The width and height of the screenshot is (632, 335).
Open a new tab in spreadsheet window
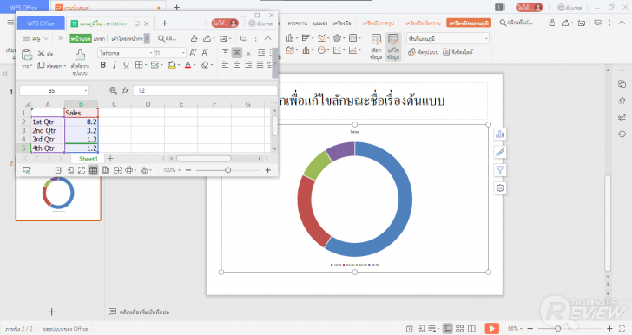tap(164, 23)
